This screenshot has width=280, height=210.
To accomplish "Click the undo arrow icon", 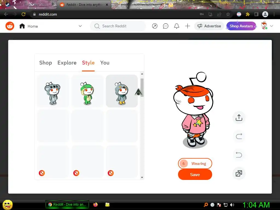I will tap(239, 155).
